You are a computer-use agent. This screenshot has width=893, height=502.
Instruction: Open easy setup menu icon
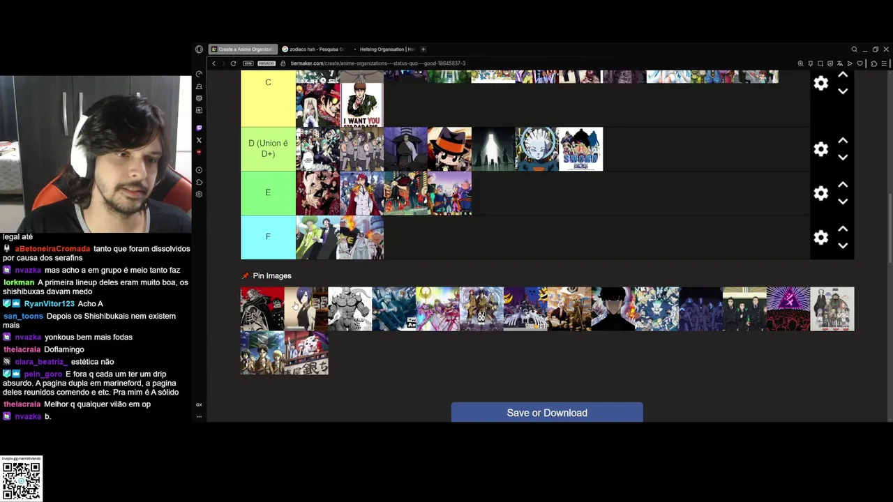tap(884, 63)
